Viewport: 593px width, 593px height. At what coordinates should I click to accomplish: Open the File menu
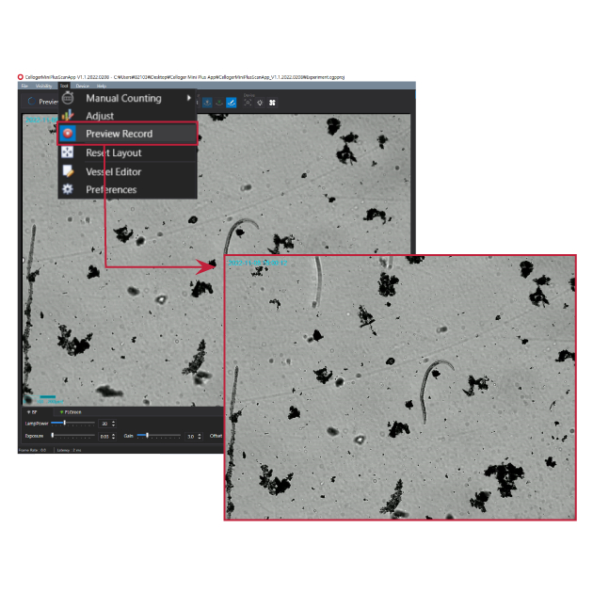tap(25, 86)
